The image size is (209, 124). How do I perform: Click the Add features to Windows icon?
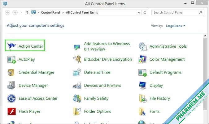point(77,47)
